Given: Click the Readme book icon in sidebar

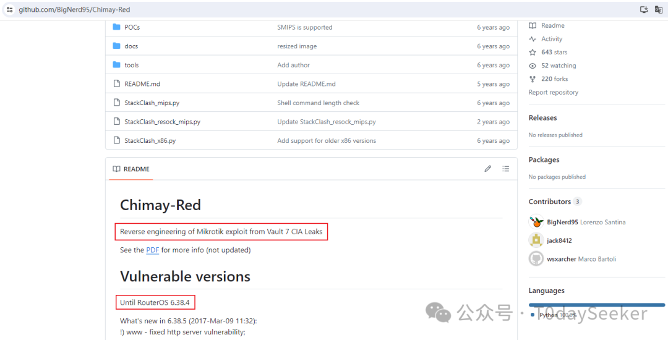Looking at the screenshot, I should click(533, 25).
